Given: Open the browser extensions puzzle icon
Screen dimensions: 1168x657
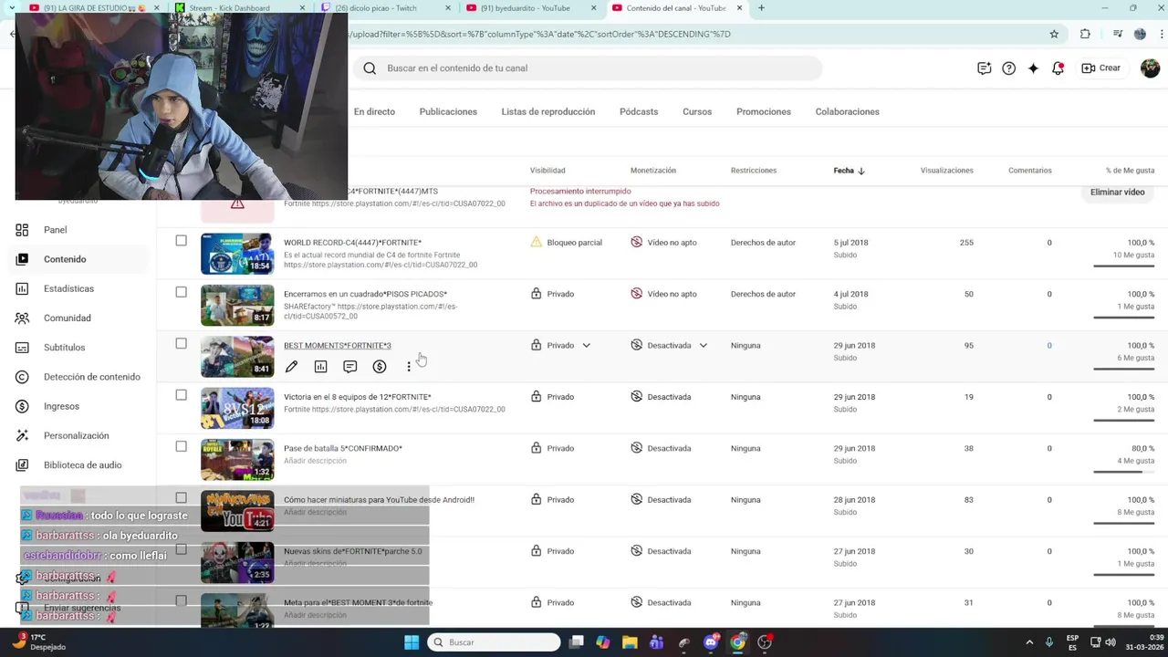Looking at the screenshot, I should point(1085,34).
